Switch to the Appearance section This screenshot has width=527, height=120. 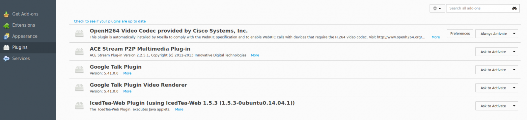pyautogui.click(x=28, y=36)
